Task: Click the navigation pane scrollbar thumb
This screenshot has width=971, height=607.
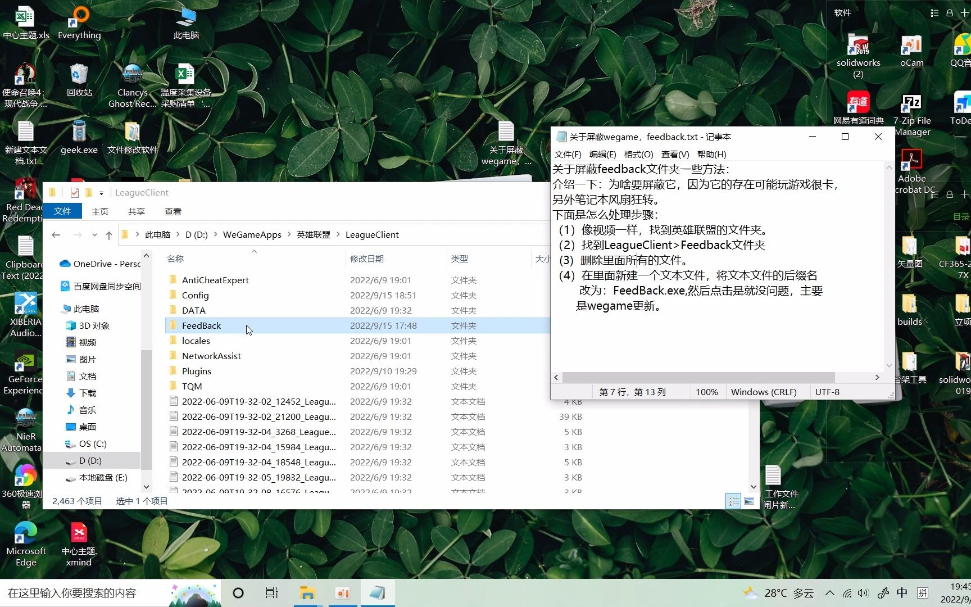Action: click(146, 409)
